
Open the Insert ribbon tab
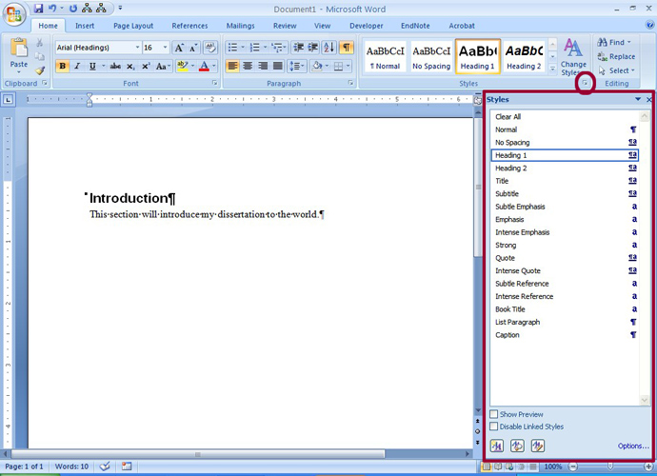coord(85,26)
